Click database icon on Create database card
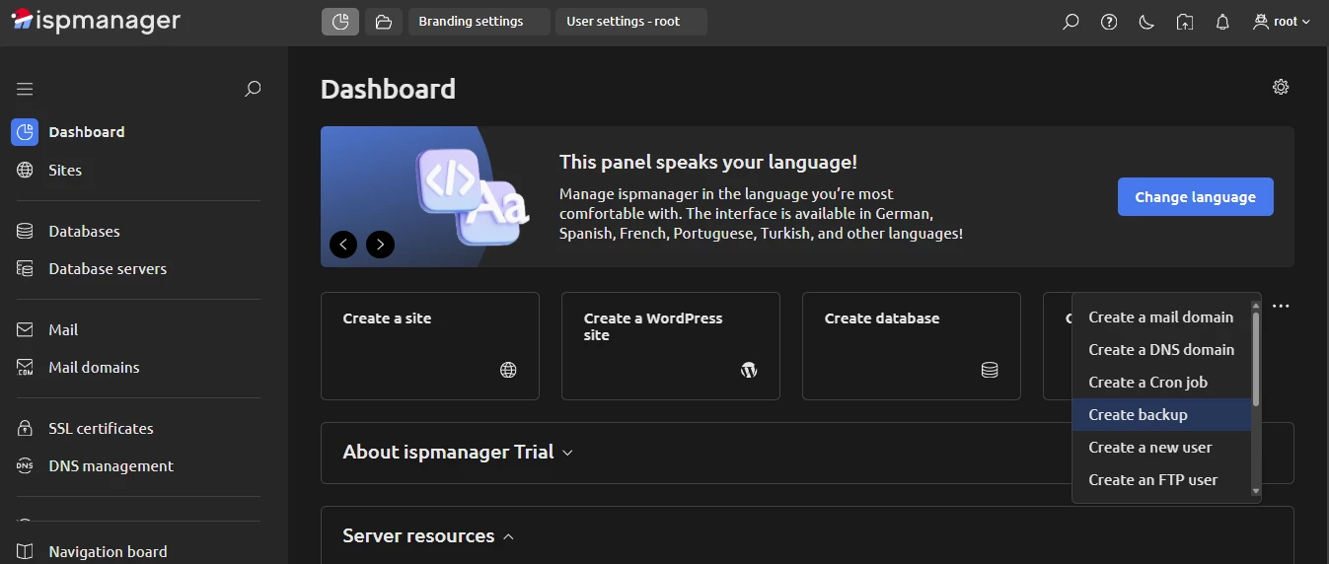Image resolution: width=1329 pixels, height=564 pixels. 990,370
